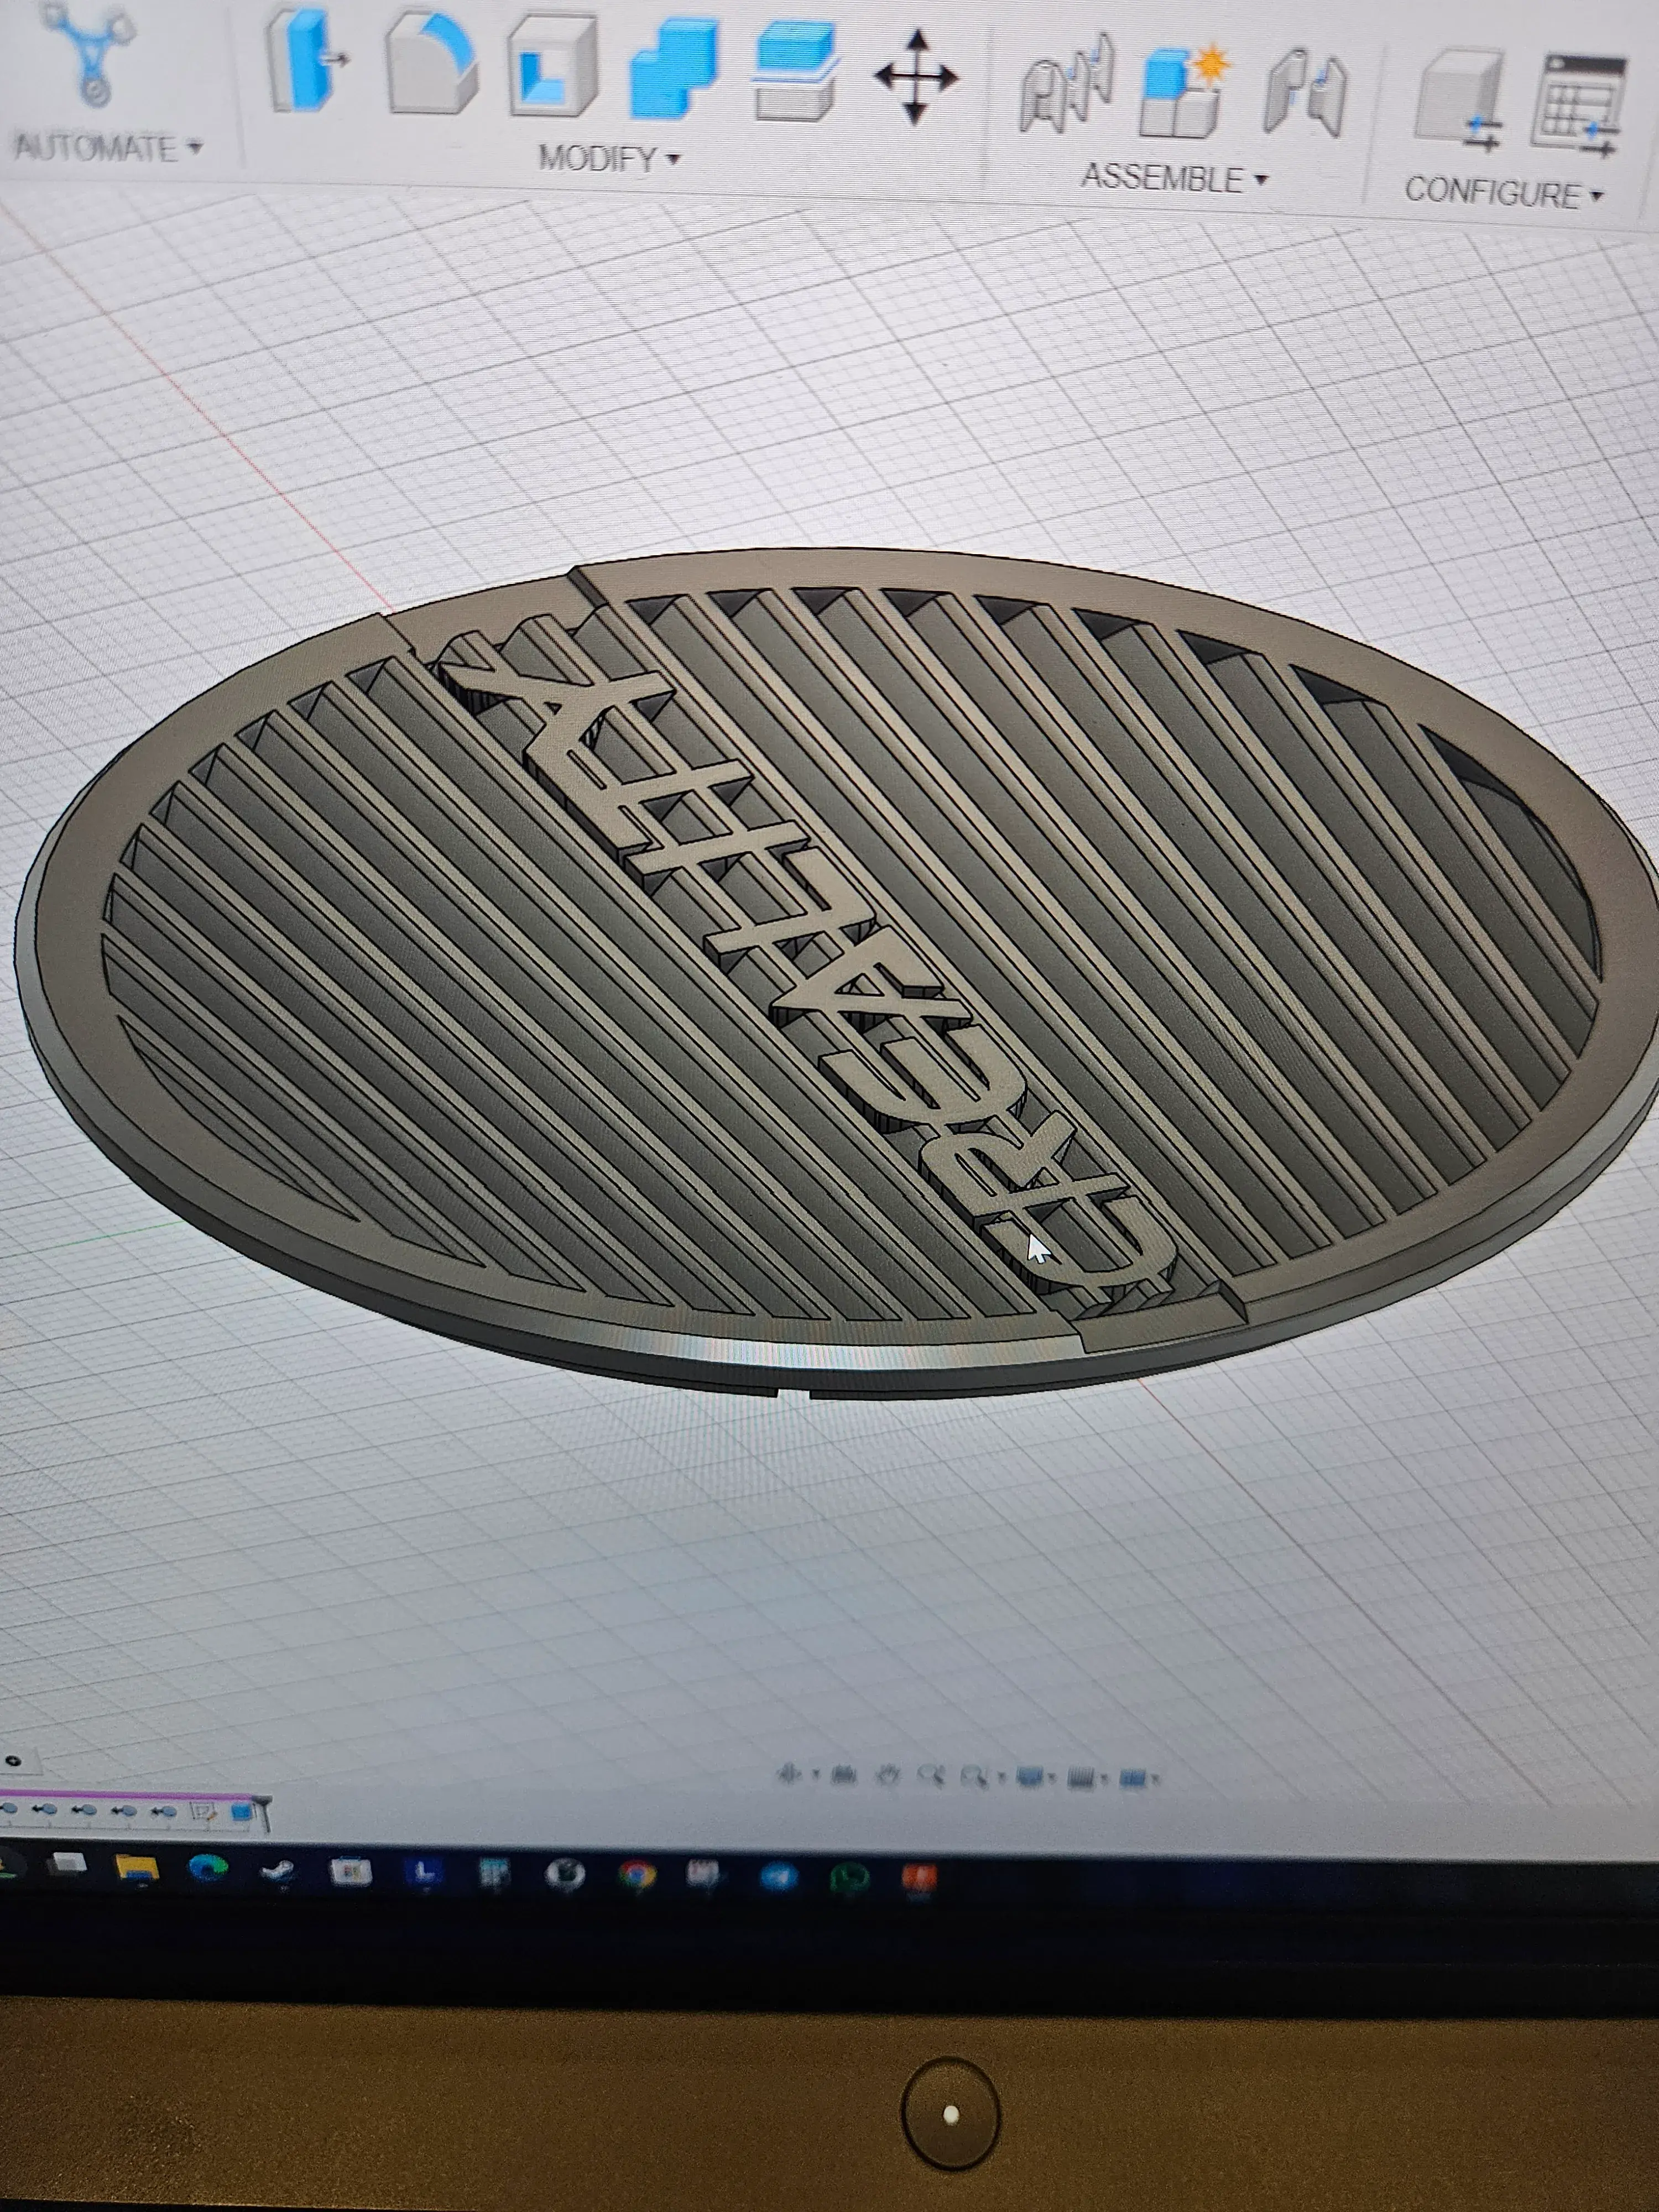The width and height of the screenshot is (1659, 2212).
Task: Open the Display Settings icon
Action: [x=1029, y=1777]
